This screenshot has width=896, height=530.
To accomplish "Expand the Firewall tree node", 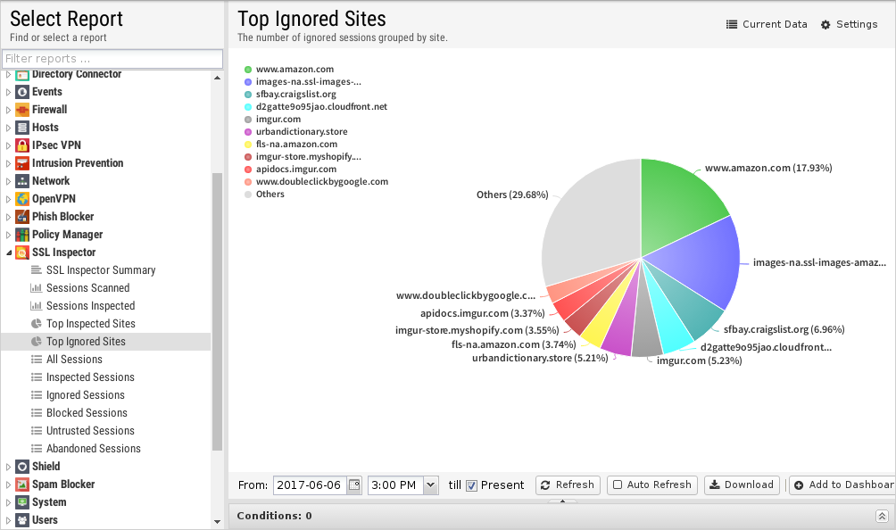I will pos(9,110).
